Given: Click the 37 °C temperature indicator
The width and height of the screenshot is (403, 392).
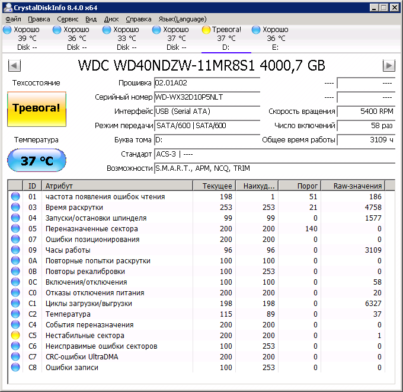Looking at the screenshot, I should click(37, 161).
